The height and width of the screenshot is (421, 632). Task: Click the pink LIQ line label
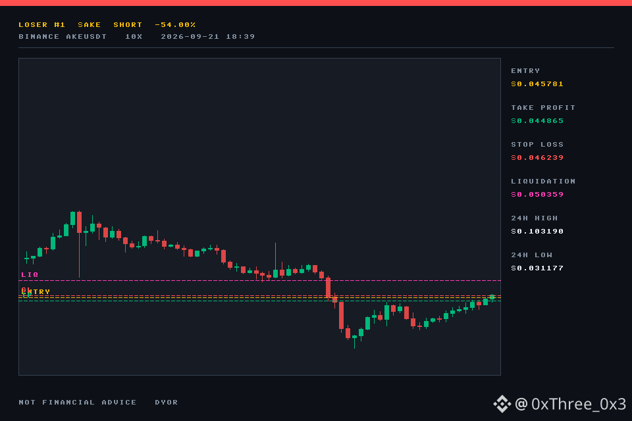tap(30, 274)
